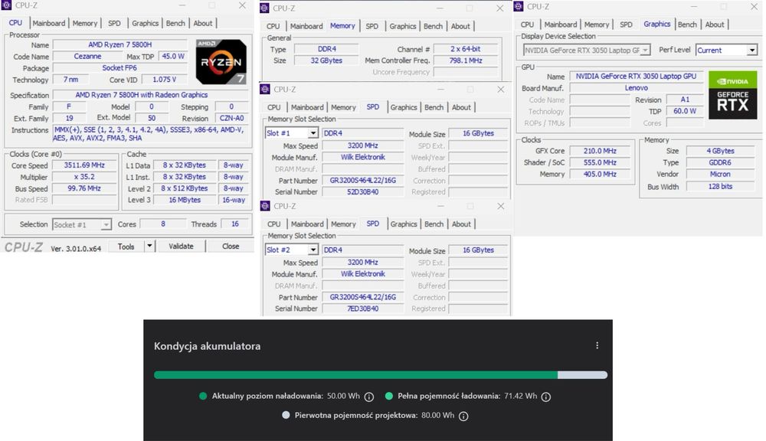Image resolution: width=766 pixels, height=441 pixels.
Task: Click Bus Width value 128 bits
Action: (x=720, y=187)
